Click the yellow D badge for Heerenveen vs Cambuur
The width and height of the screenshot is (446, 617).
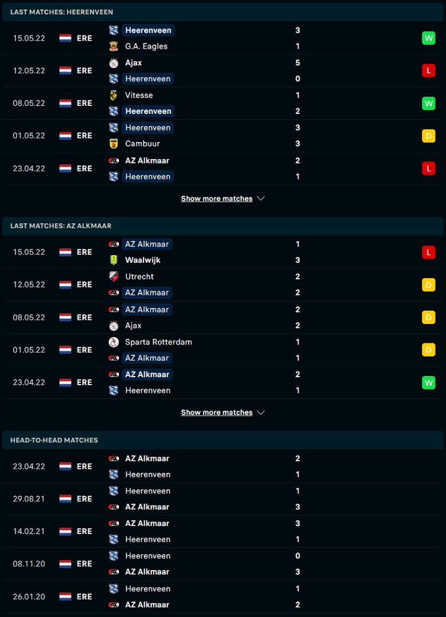click(x=429, y=136)
